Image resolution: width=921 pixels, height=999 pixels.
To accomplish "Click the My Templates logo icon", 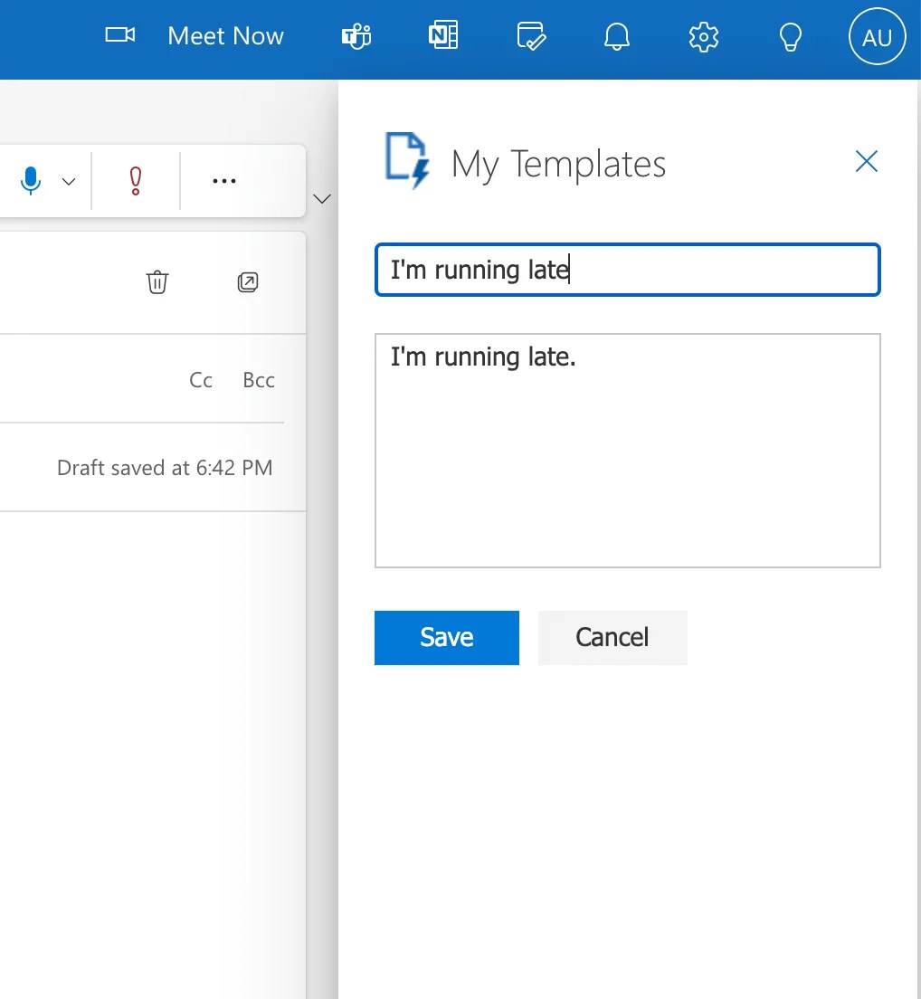I will [x=408, y=160].
